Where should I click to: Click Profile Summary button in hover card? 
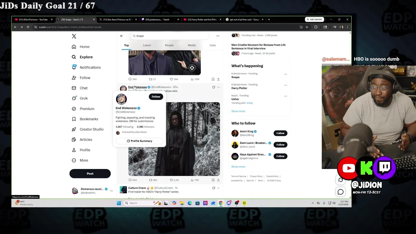[x=139, y=141]
